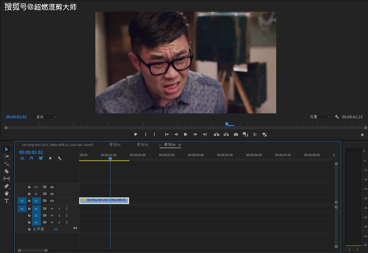Select the Selection arrow tool

coord(7,149)
